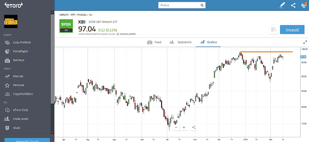Image resolution: width=309 pixels, height=142 pixels.
Task: Zoom in chart with plus button
Action: point(184,127)
